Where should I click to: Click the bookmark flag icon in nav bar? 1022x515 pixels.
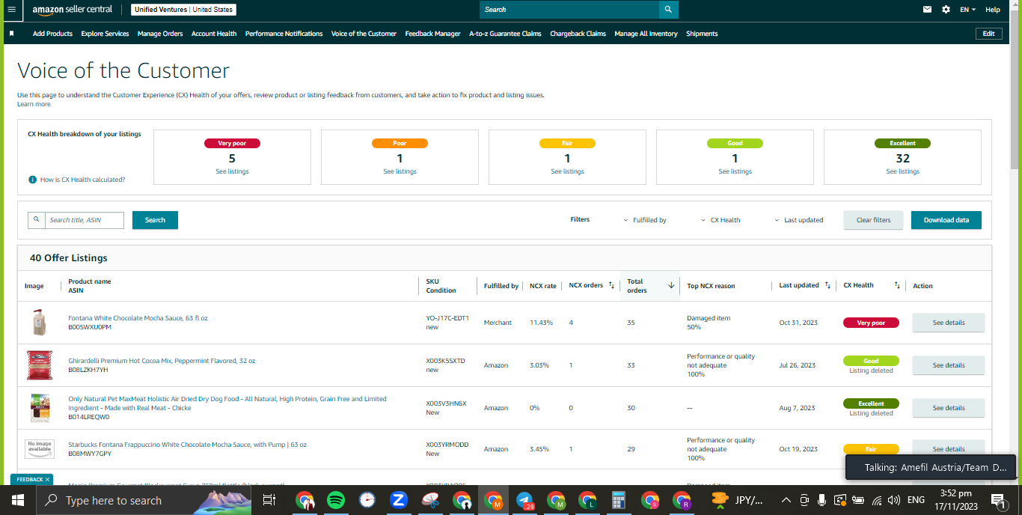[x=11, y=34]
